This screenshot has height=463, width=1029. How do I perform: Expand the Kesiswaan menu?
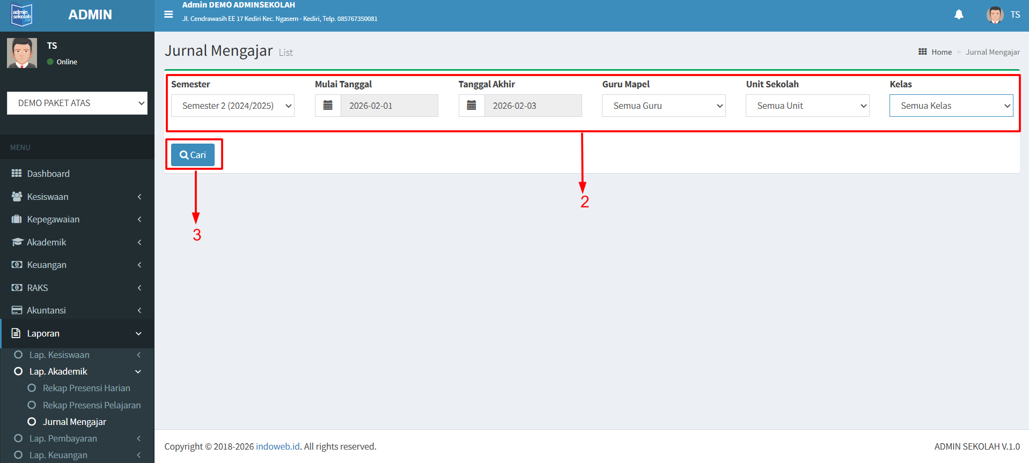pos(48,197)
